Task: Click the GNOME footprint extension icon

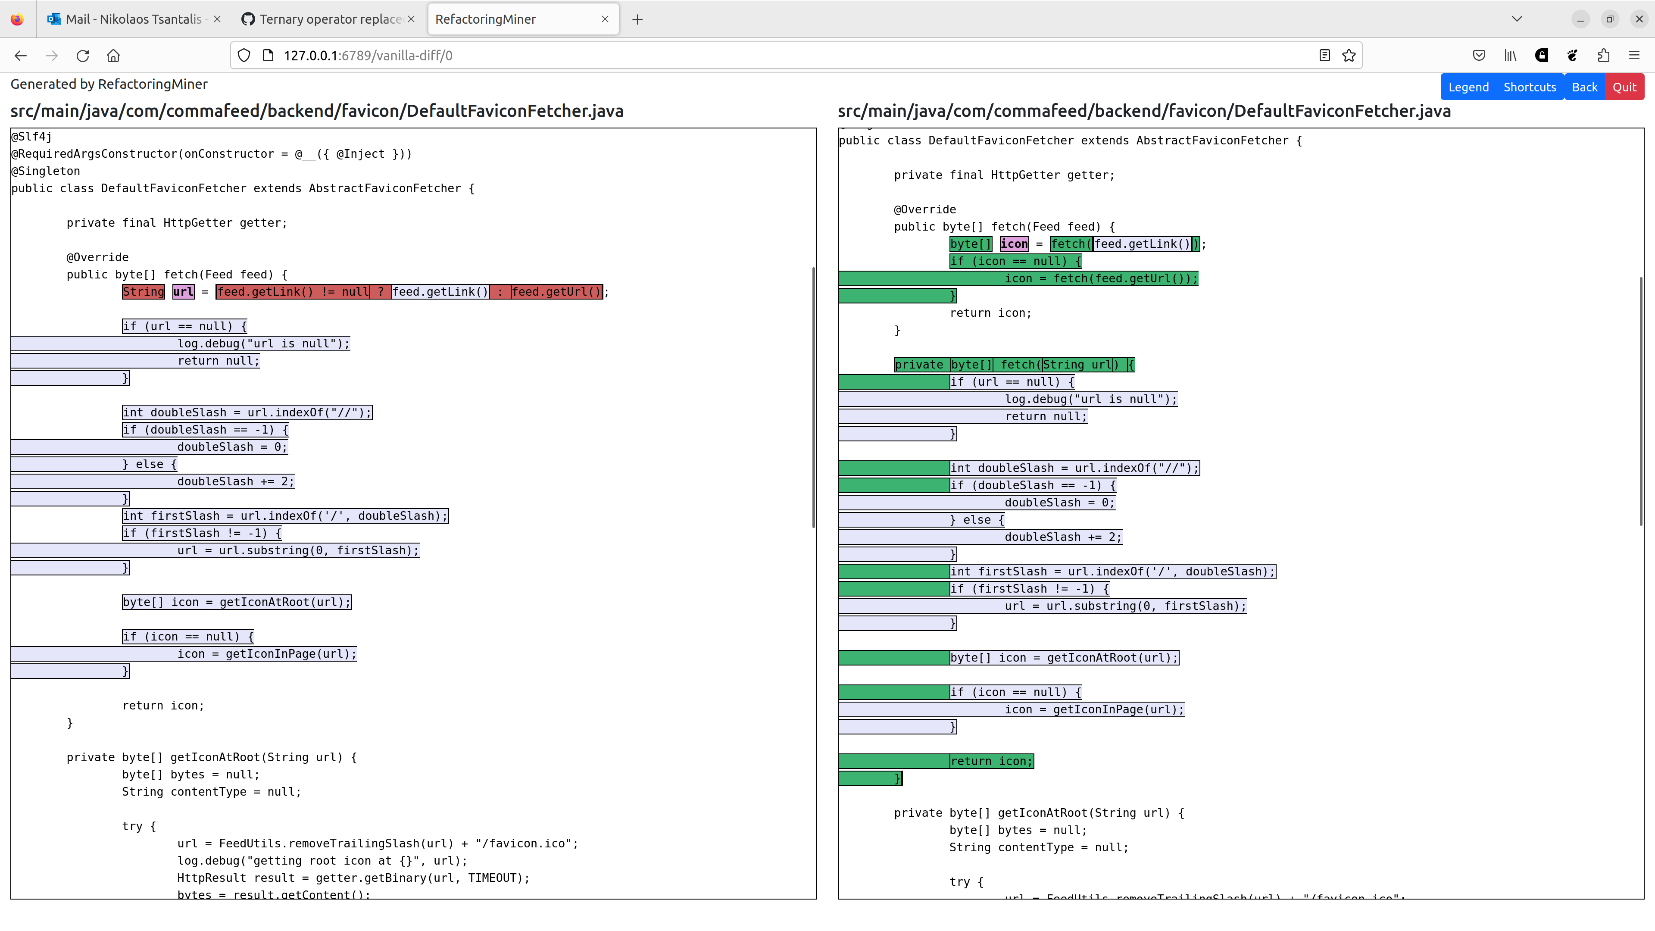Action: click(1571, 55)
